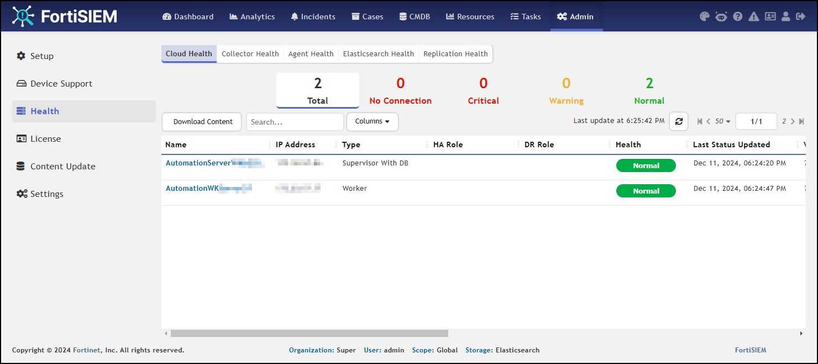This screenshot has height=364, width=818.
Task: Click the user profile icon
Action: pos(786,17)
